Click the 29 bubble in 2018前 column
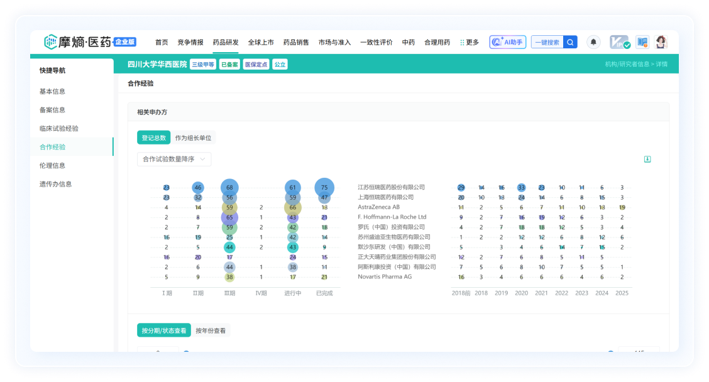The height and width of the screenshot is (382, 709). point(461,187)
